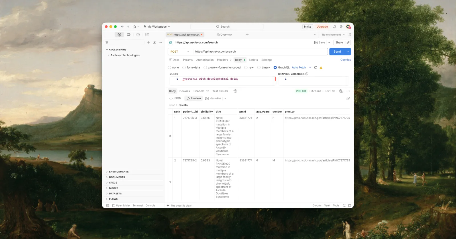
Task: Expand the MOCKS section
Action: click(x=107, y=188)
